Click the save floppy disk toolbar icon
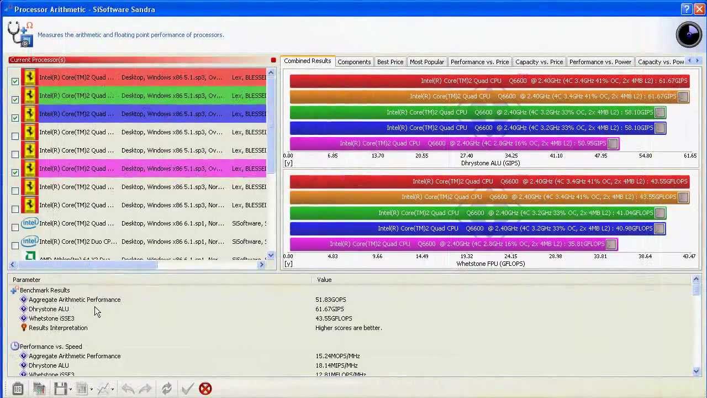This screenshot has width=707, height=398. (x=60, y=389)
